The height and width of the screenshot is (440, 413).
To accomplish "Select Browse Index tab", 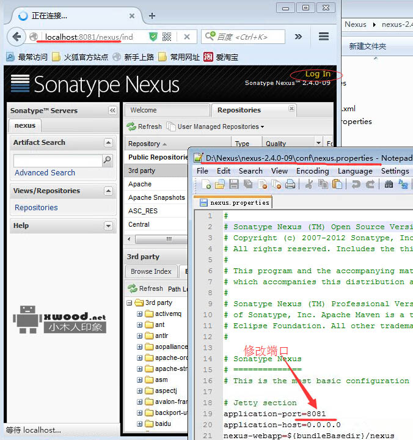I will pos(151,271).
